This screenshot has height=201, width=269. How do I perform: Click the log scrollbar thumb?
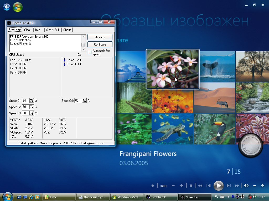tap(83, 44)
